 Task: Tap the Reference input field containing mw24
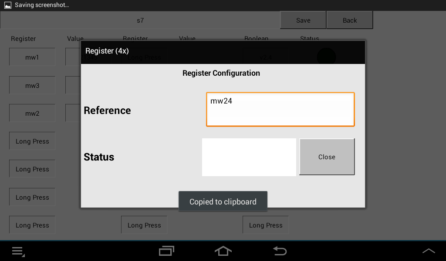(x=280, y=109)
